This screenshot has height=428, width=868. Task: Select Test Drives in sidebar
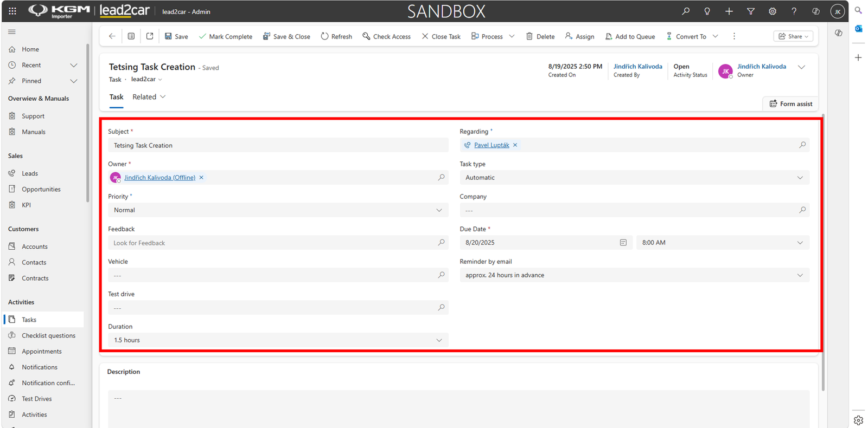click(x=37, y=399)
